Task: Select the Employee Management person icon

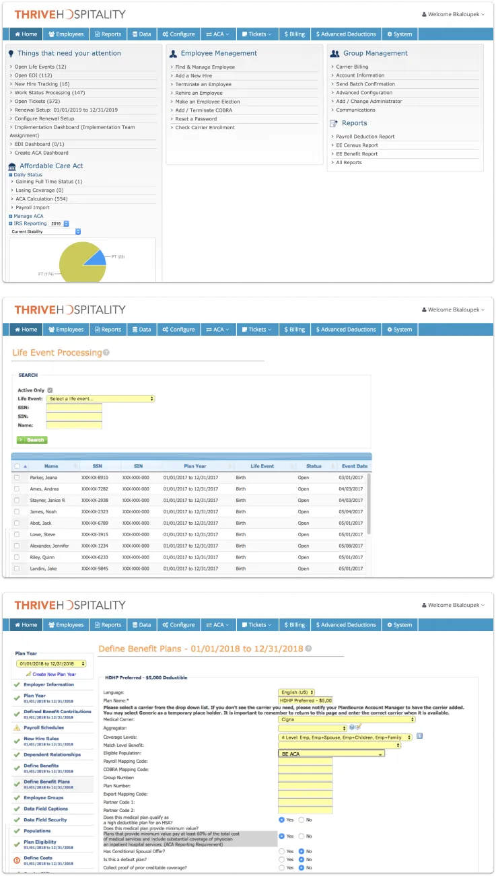Action: pyautogui.click(x=173, y=54)
